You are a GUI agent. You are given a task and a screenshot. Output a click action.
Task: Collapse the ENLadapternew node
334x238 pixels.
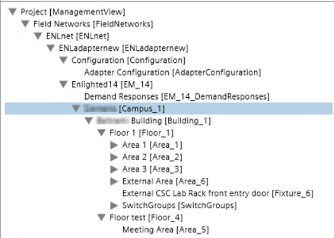coord(51,48)
